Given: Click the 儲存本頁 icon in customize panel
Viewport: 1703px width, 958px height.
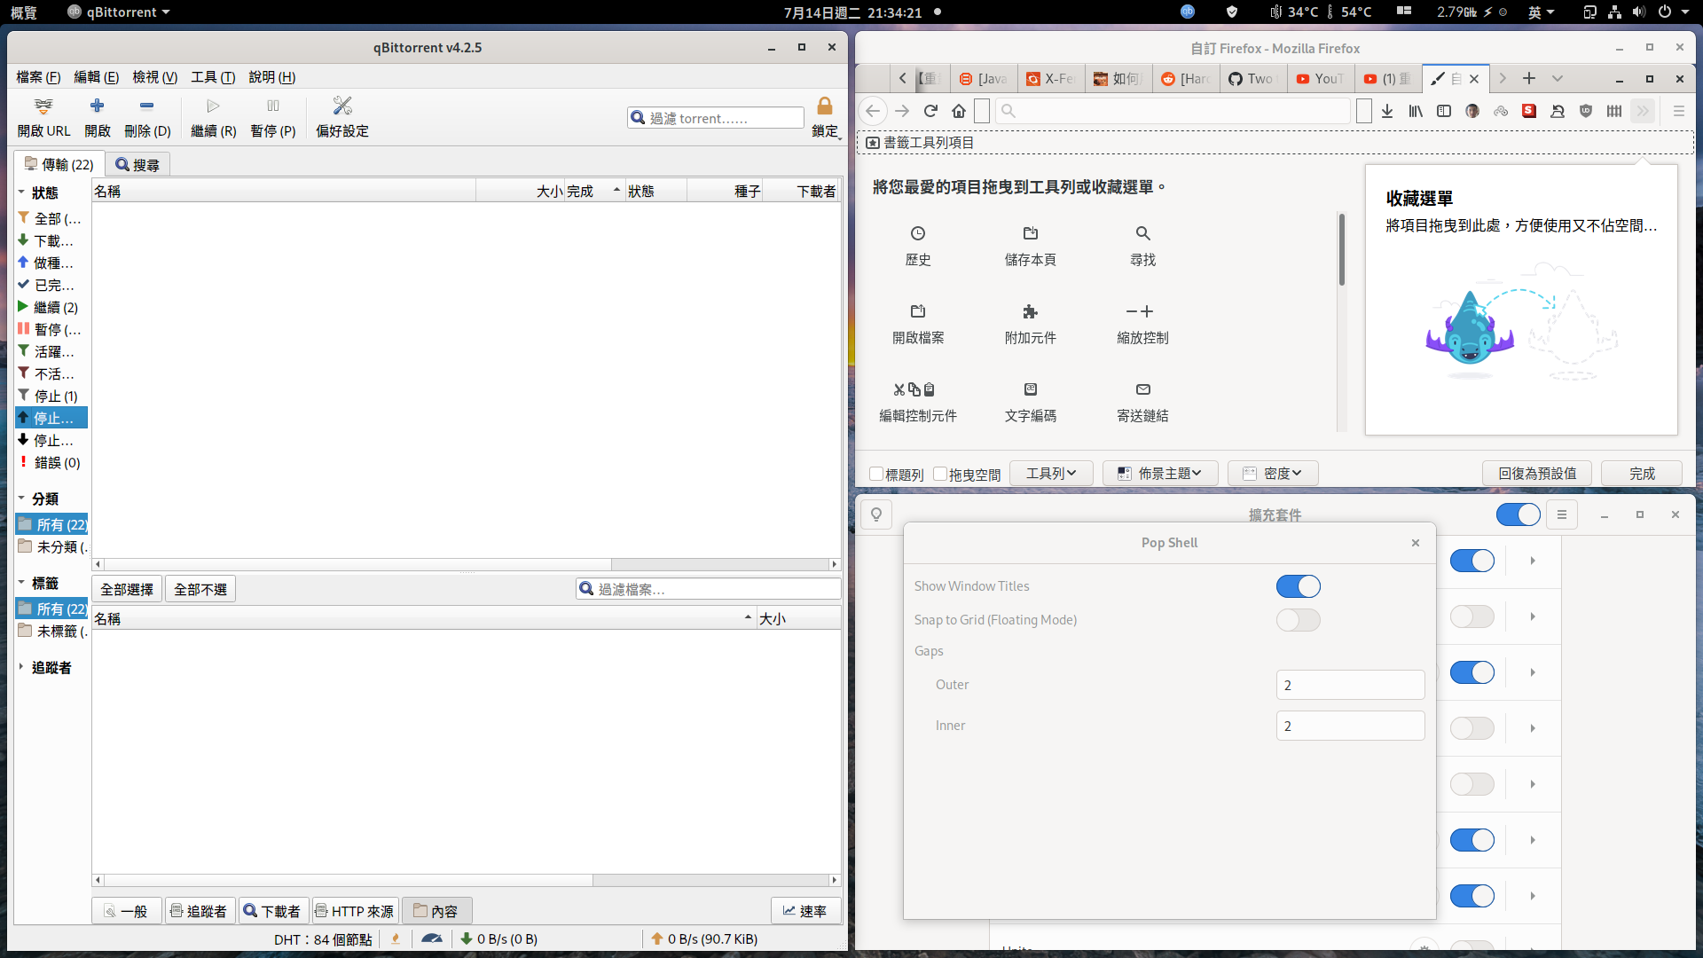Looking at the screenshot, I should 1031,233.
